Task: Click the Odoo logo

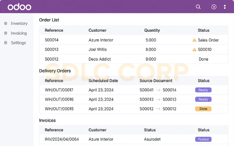Action: pos(19,7)
